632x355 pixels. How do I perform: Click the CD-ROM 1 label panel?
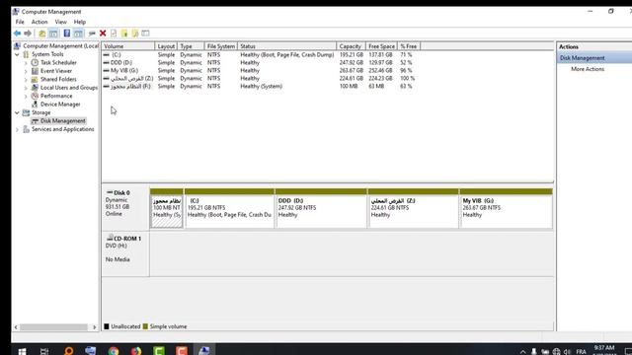coord(125,253)
